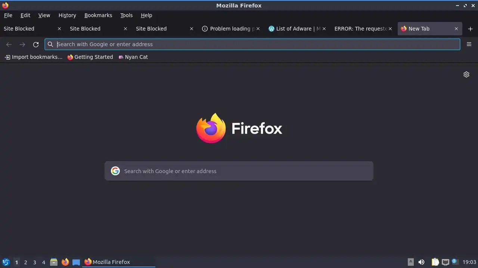Open the network status tray icon
Screen dimensions: 478x268
445,262
